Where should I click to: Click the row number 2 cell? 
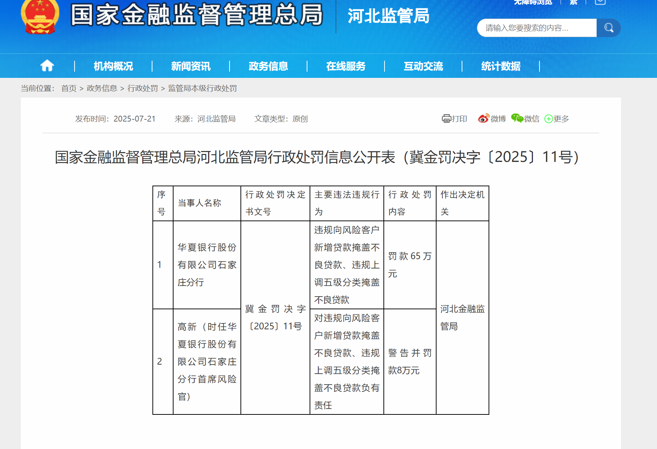pos(163,362)
